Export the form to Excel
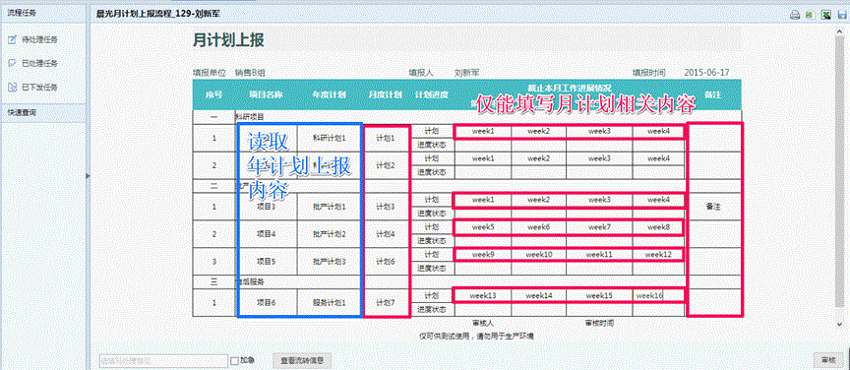This screenshot has width=850, height=370. (x=825, y=15)
